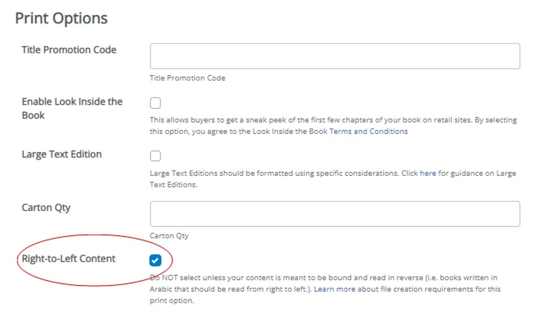
Task: Open the Terms and Conditions link
Action: click(x=368, y=132)
